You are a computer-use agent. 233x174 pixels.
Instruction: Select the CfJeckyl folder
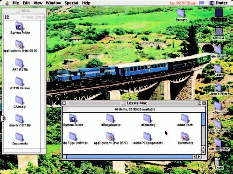[x=20, y=102]
